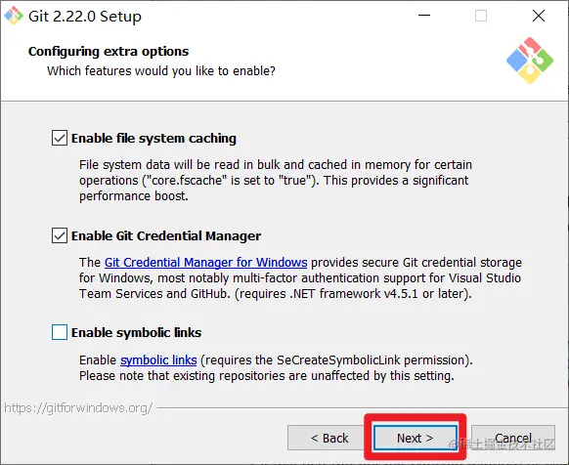
Task: Open the symbolic links hyperlink
Action: [158, 360]
